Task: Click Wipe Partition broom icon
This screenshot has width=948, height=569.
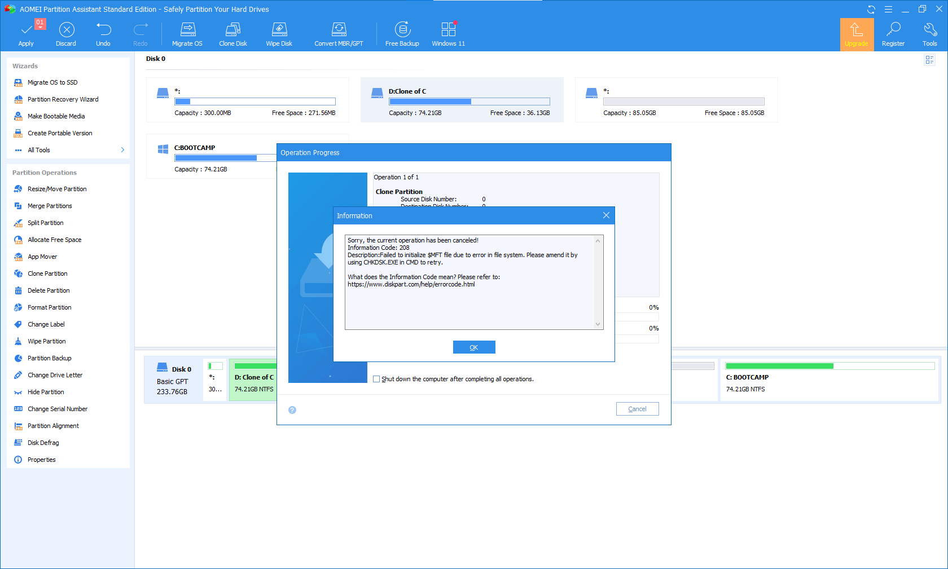Action: pos(18,341)
